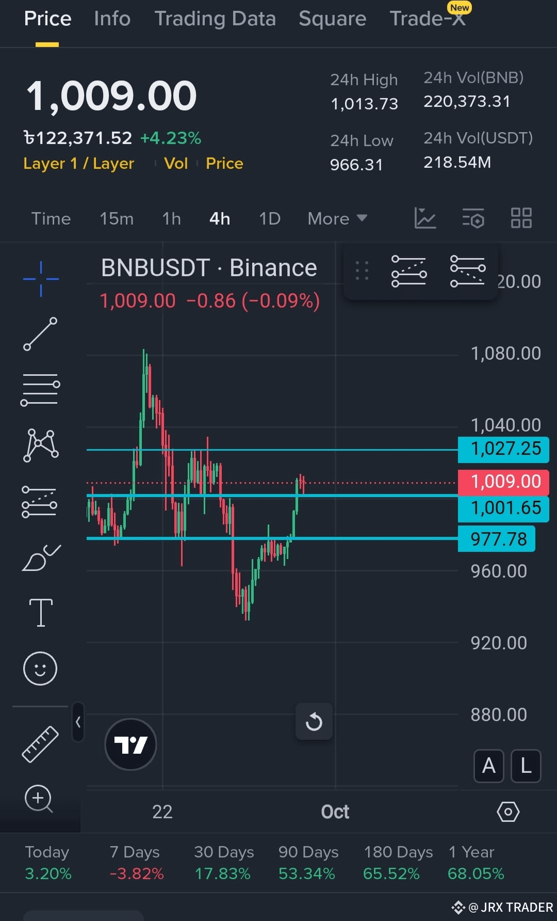Open the Square tab
The width and height of the screenshot is (557, 921).
(332, 19)
